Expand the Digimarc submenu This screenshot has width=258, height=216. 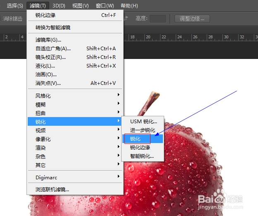pos(75,177)
